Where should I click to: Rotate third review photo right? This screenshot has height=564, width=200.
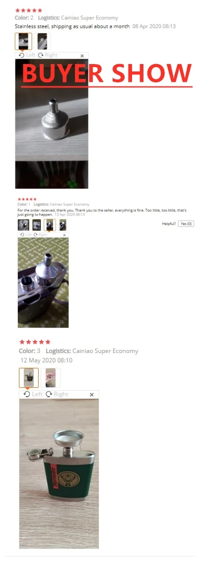(57, 394)
